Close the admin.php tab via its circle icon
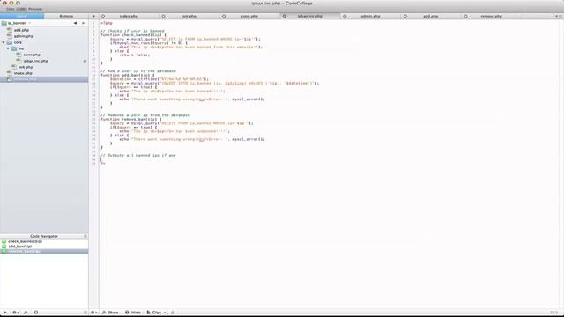Viewport: 564px width, 317px height. click(345, 16)
